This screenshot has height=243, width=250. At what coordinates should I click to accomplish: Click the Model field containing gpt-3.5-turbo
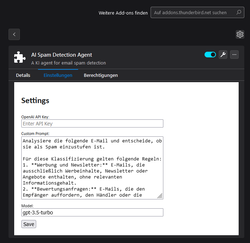(x=92, y=213)
